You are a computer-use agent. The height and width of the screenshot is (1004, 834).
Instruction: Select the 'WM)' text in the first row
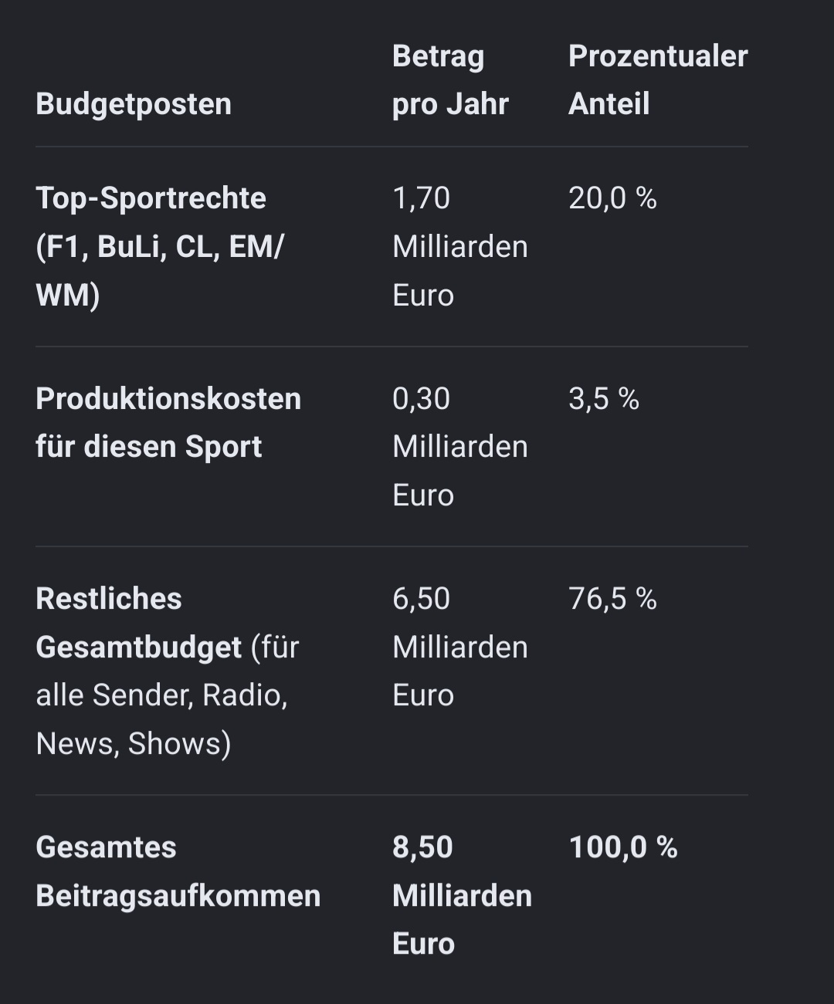pos(68,296)
